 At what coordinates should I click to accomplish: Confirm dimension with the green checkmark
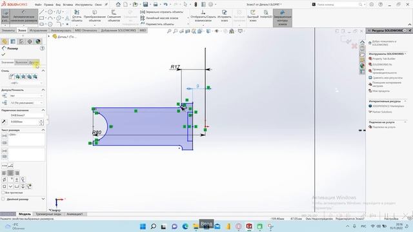click(3, 54)
